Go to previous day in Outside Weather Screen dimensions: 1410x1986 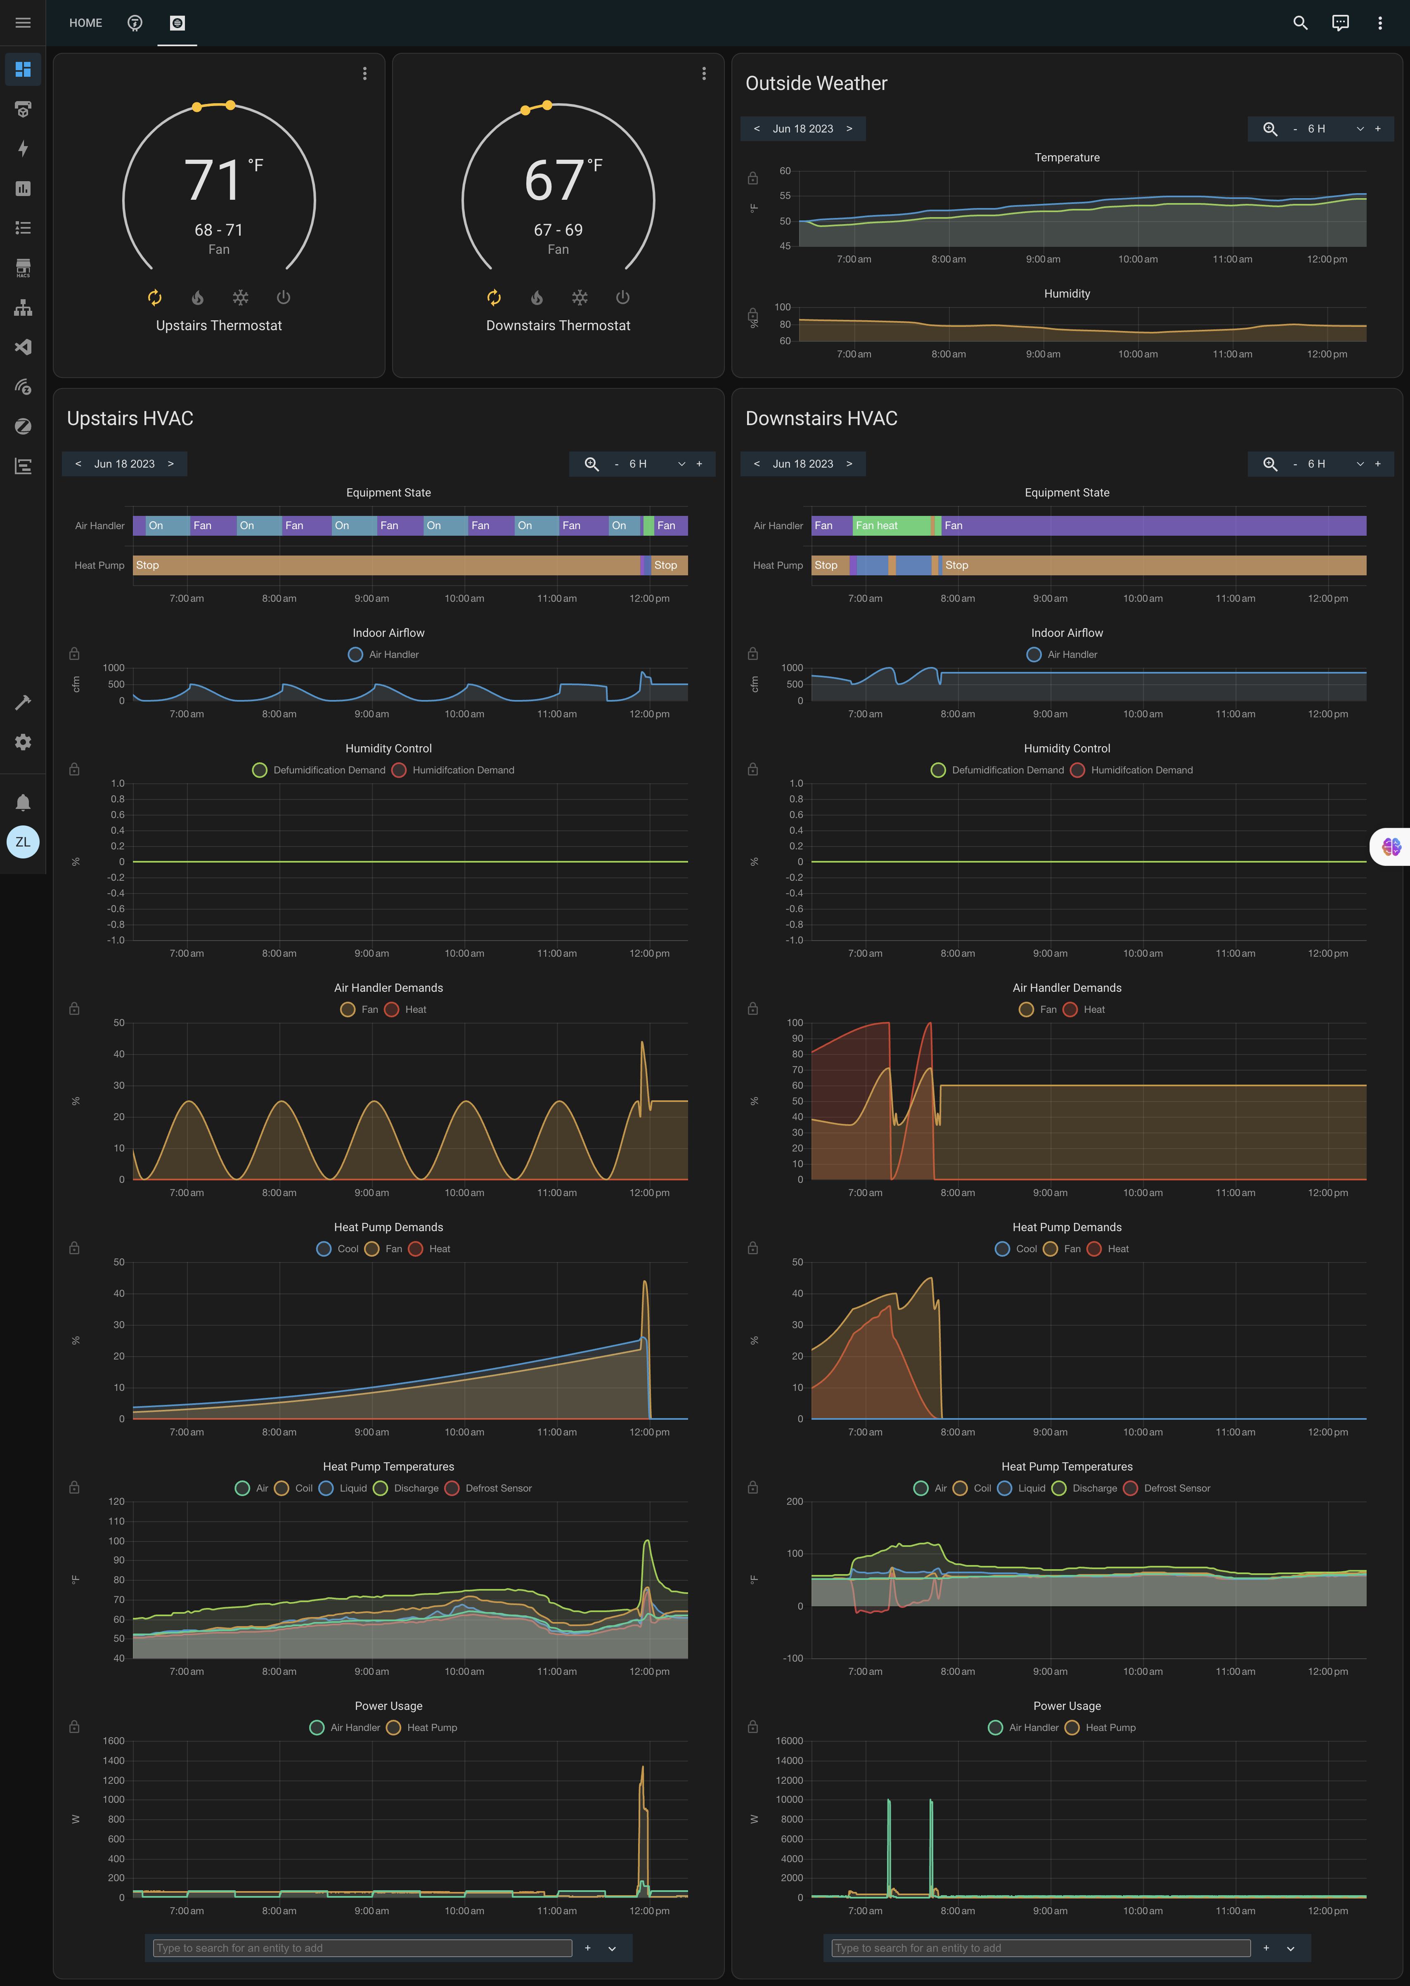(756, 128)
